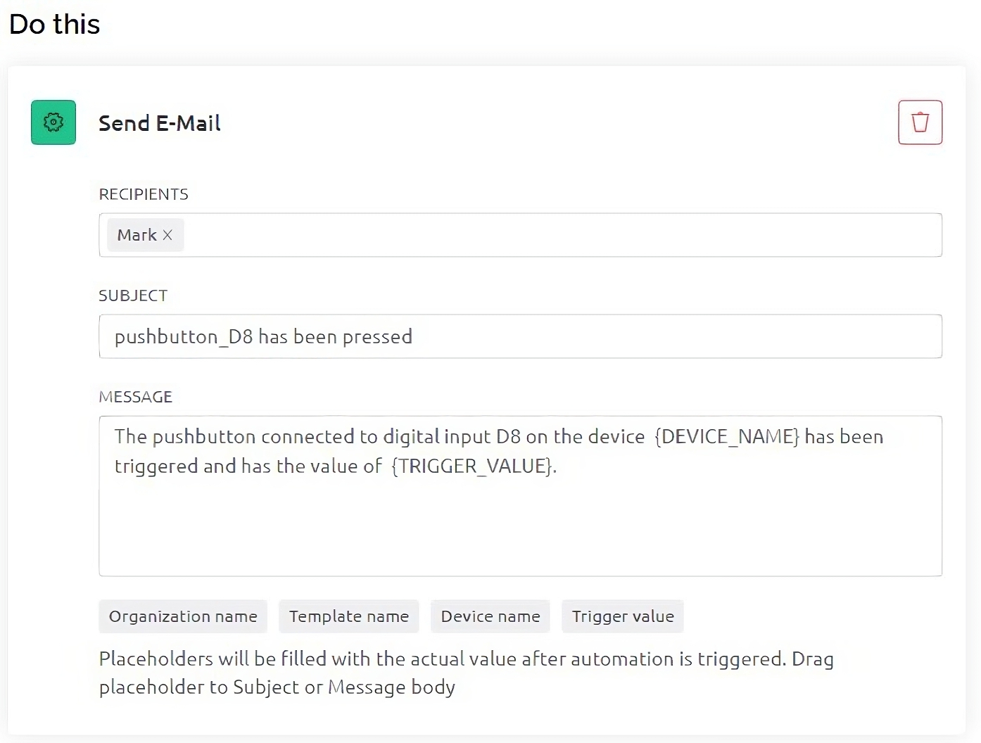Screen dimensions: 981x743
Task: Click into the Subject text field
Action: (633, 336)
